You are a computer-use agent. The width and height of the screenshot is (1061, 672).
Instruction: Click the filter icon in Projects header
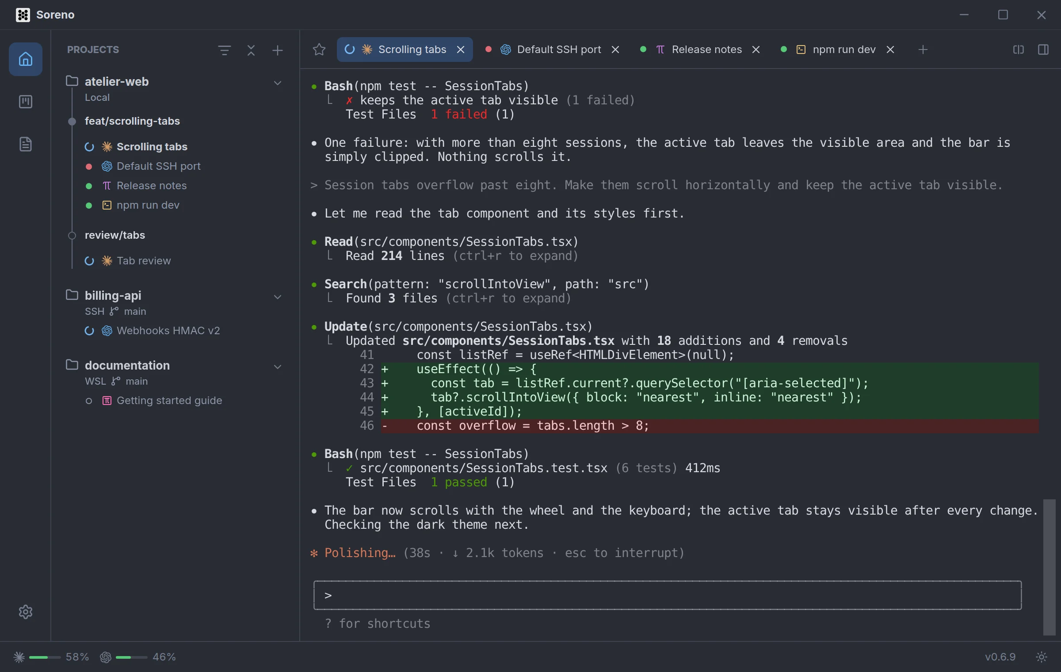(x=225, y=50)
